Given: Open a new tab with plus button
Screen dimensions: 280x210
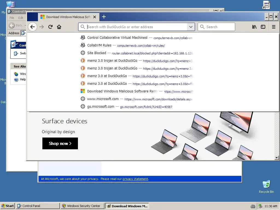Looking at the screenshot, I should tap(104, 17).
